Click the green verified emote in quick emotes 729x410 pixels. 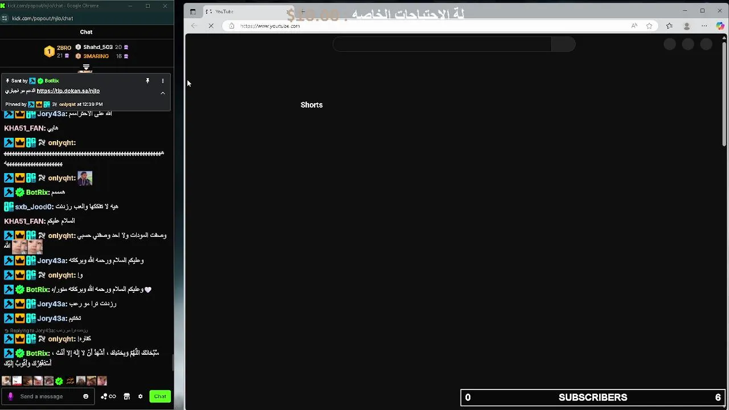click(x=59, y=381)
